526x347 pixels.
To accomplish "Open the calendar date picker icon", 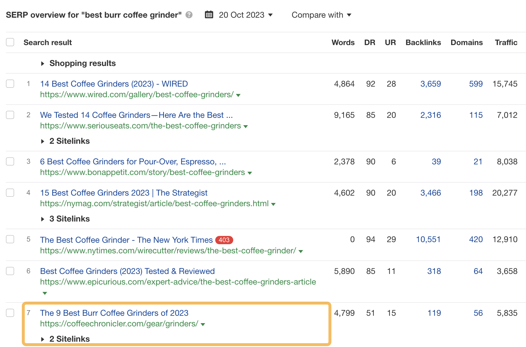I will pos(209,14).
